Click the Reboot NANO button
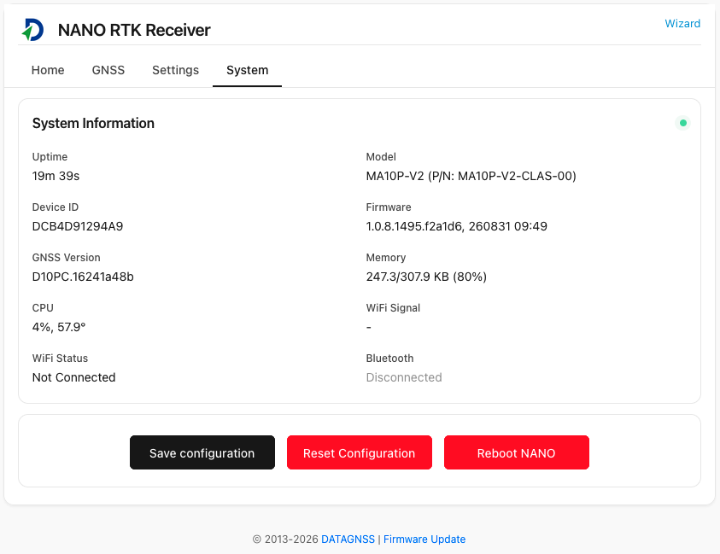 pyautogui.click(x=516, y=452)
